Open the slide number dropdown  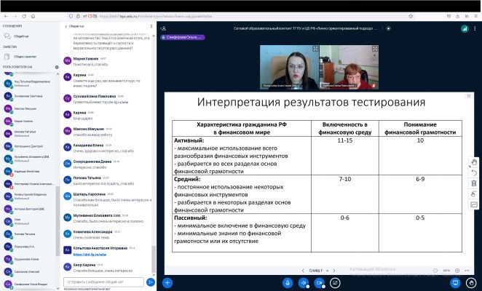318,271
